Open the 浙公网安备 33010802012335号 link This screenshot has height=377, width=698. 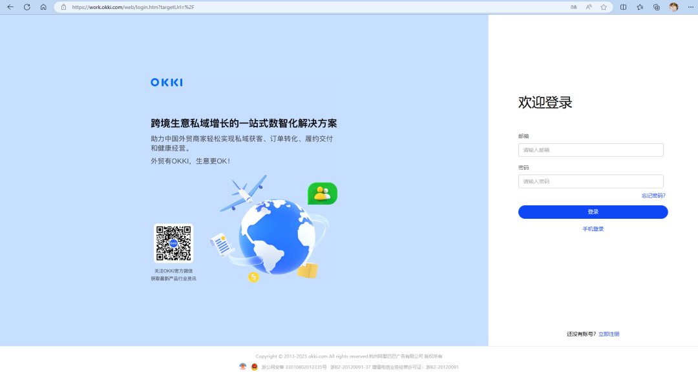pos(294,367)
